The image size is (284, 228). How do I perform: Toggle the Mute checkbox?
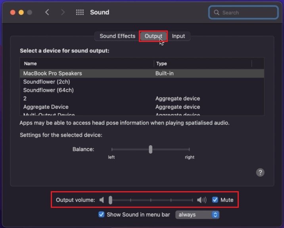[x=215, y=200]
